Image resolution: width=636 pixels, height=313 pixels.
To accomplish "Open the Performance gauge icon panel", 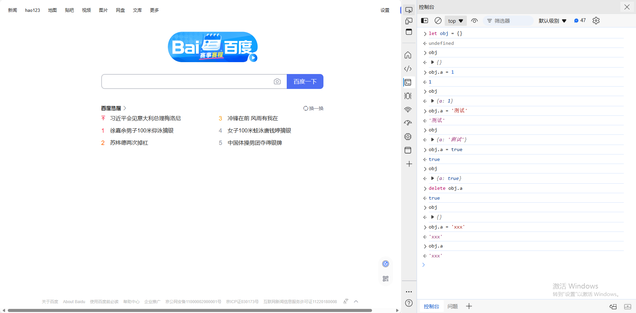I will click(408, 123).
